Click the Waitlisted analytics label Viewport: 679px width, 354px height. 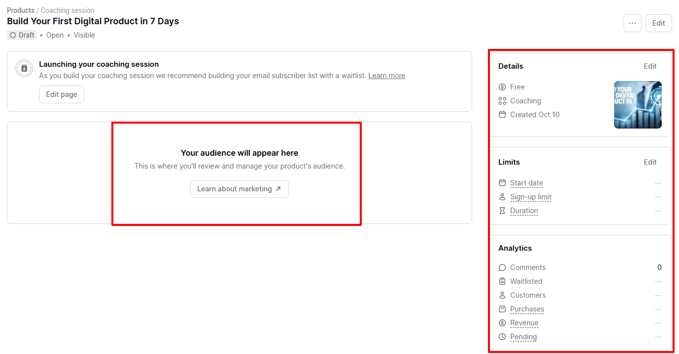coord(526,281)
